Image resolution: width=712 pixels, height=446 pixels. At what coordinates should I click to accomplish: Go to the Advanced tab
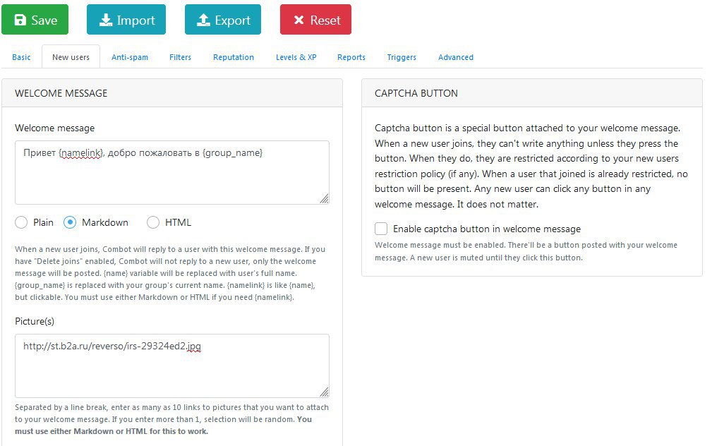point(456,57)
